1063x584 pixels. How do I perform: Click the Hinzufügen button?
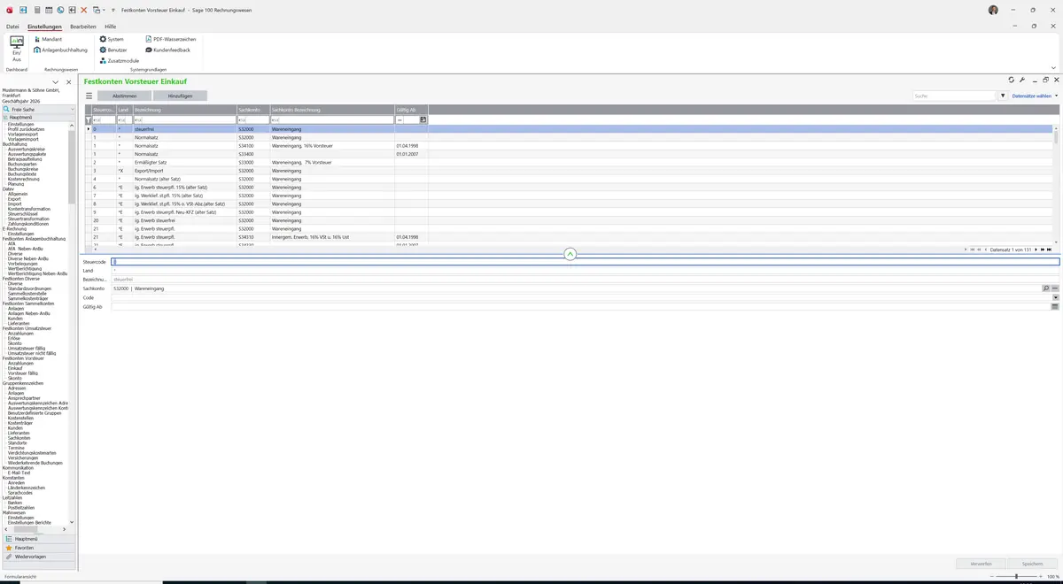180,96
